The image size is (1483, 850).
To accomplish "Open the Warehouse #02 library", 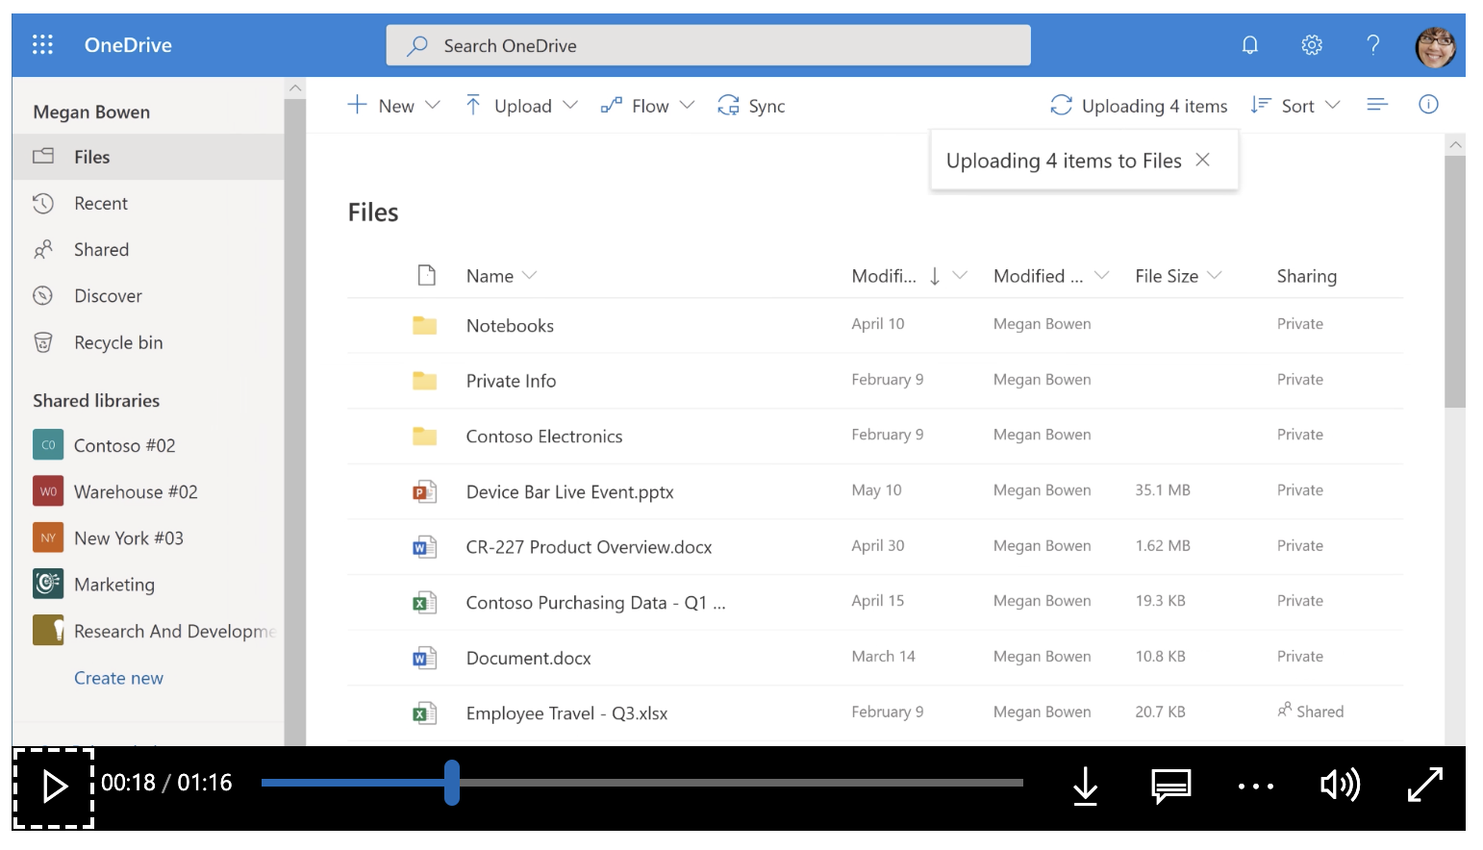I will (115, 491).
